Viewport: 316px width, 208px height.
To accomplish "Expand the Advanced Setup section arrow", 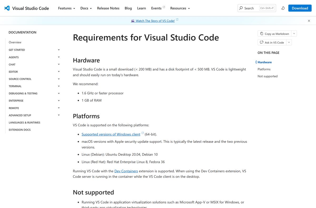I will coord(59,115).
